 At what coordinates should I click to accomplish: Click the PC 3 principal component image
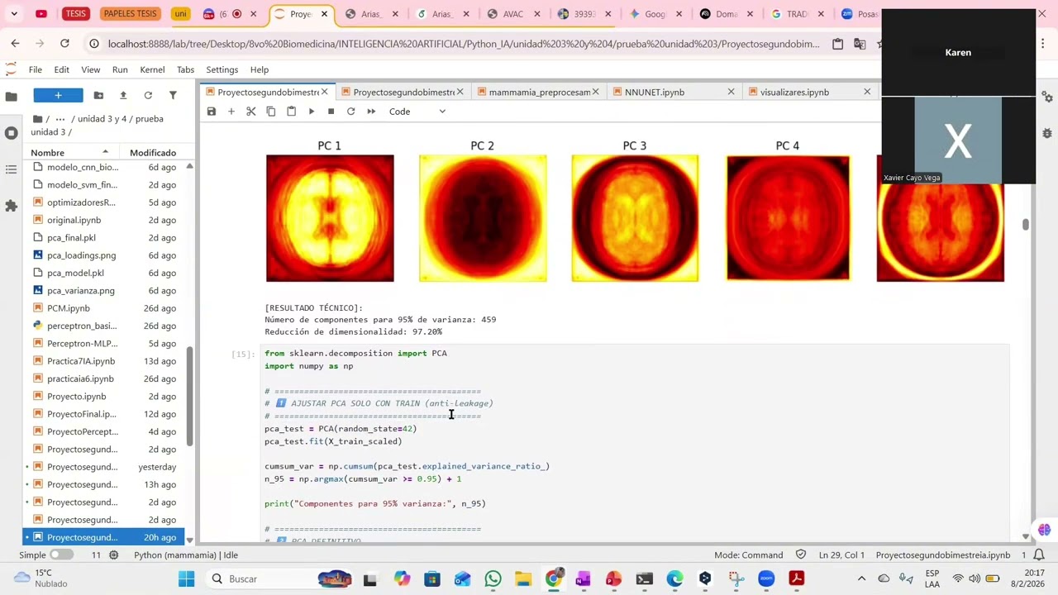click(635, 218)
